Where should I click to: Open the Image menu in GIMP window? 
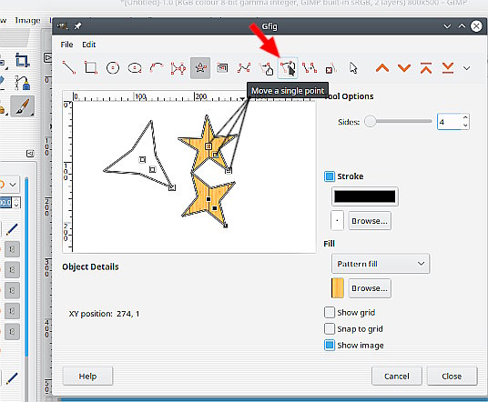(28, 20)
